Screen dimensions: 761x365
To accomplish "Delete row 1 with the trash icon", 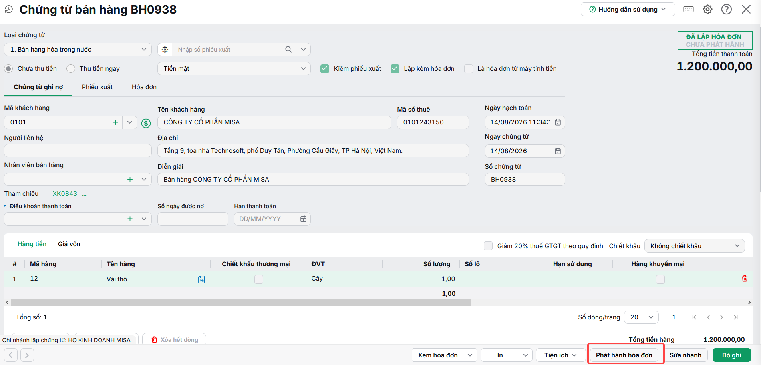I will pos(745,279).
